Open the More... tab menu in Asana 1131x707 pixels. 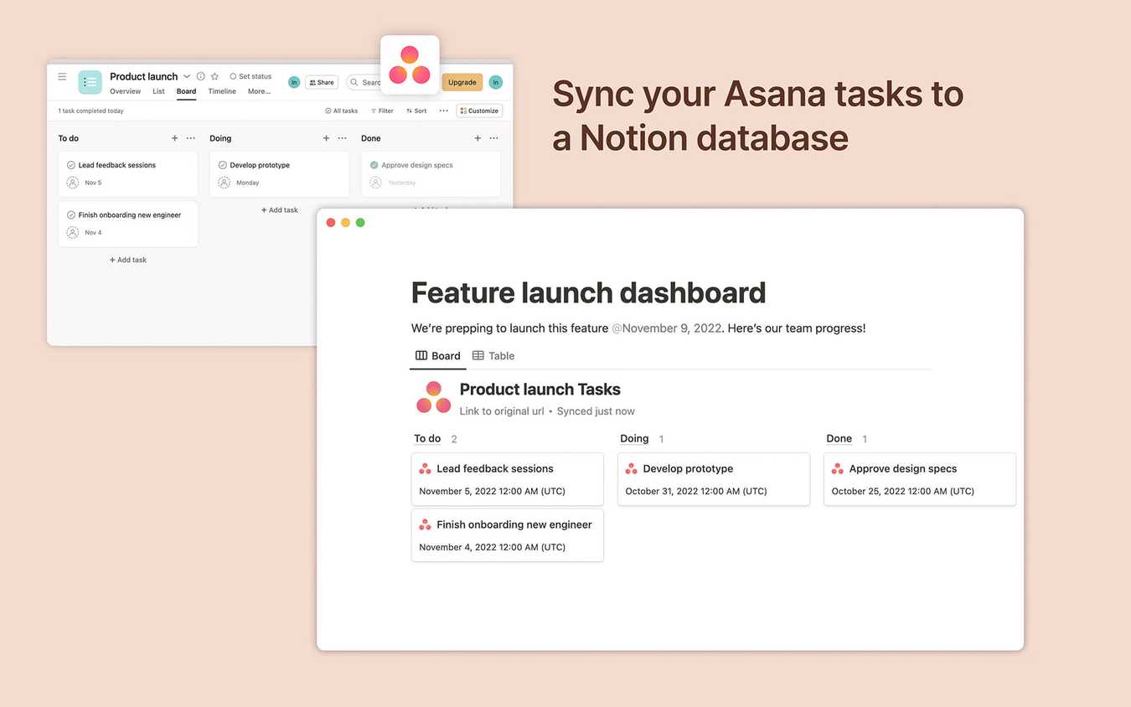click(259, 91)
